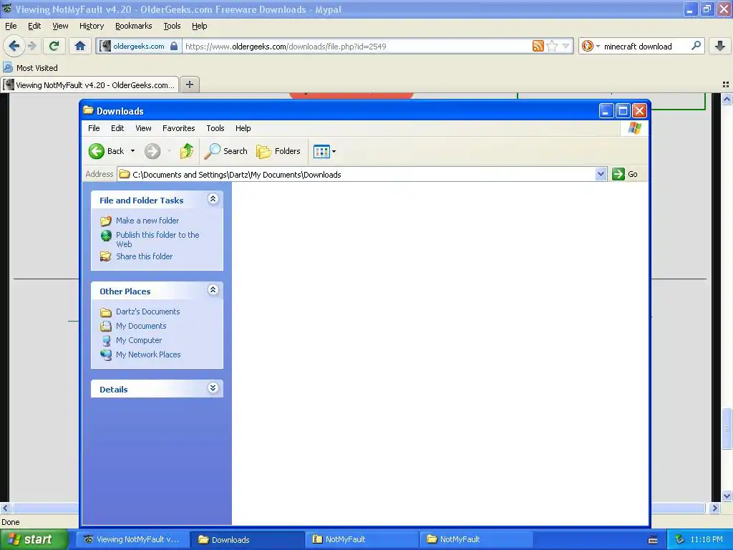Viewport: 733px width, 550px height.
Task: Click the browser URL address field
Action: pos(356,47)
